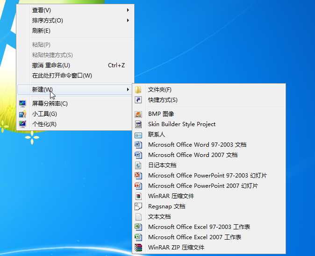315x256 pixels.
Task: Select Microsoft Office Word 2007 文档
Action: [209, 155]
